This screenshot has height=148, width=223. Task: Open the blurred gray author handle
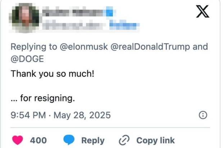pos(74,25)
